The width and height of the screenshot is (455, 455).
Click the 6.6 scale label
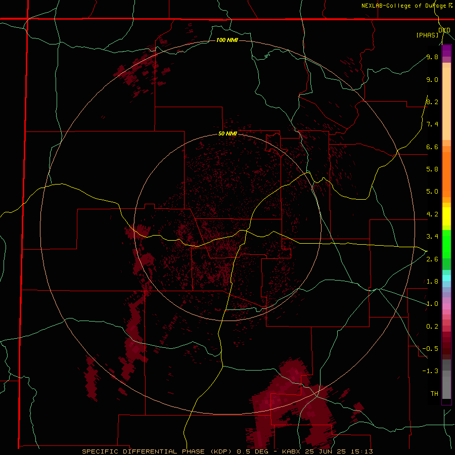432,147
